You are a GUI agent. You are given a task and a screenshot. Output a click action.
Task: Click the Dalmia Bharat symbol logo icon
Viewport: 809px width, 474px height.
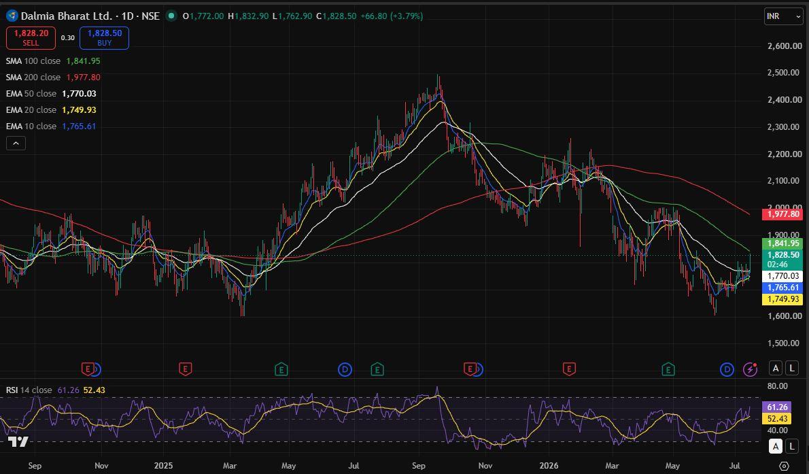(12, 16)
